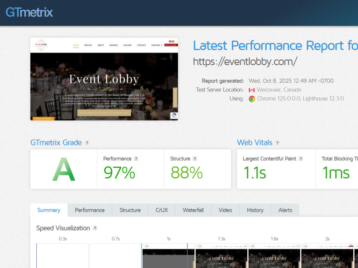Click the 2s filmstrip frame
Viewport: 358px width, 268px height.
(x=328, y=256)
